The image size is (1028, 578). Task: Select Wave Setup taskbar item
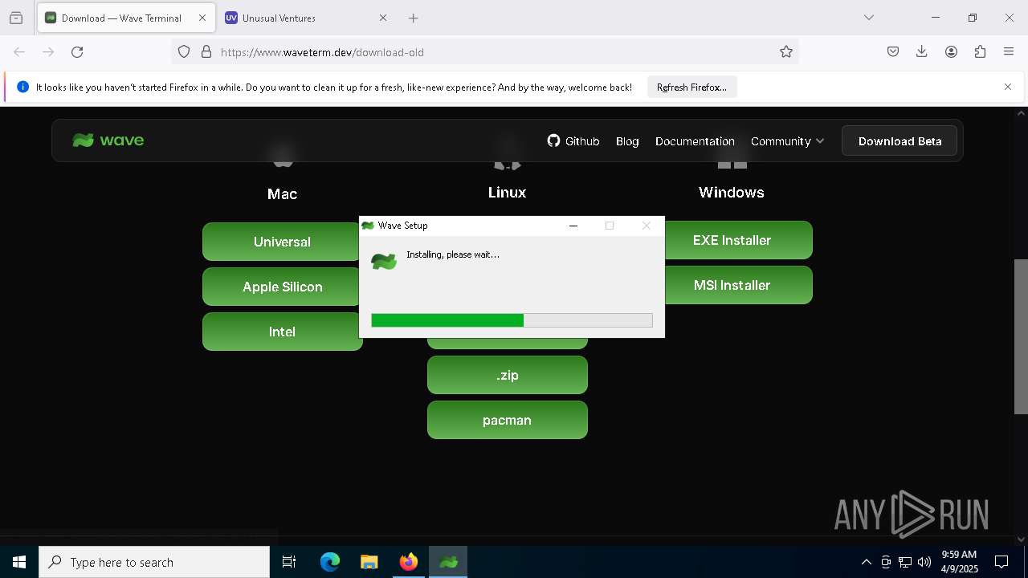(448, 562)
